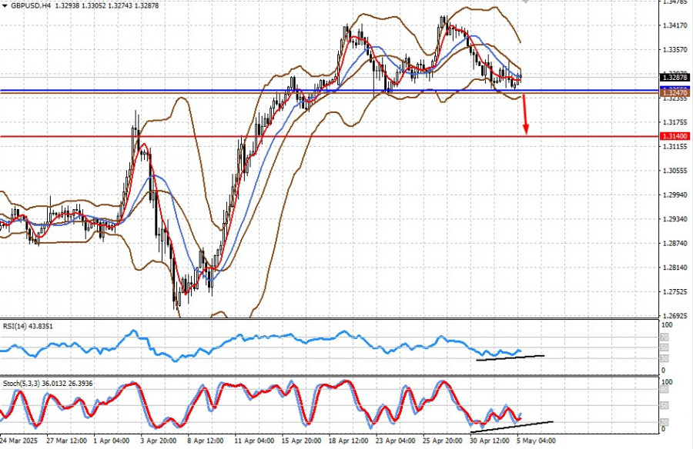Click time axis label 25 Apr 20:00
Image resolution: width=693 pixels, height=449 pixels.
click(443, 441)
